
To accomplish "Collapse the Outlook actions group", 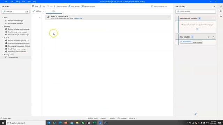I will tap(2, 37).
